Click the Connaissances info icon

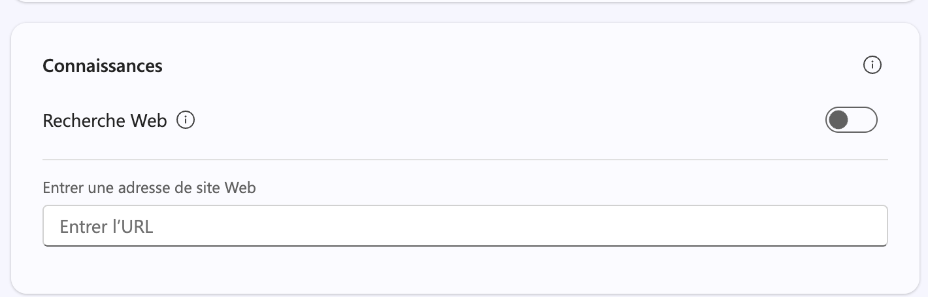click(872, 65)
